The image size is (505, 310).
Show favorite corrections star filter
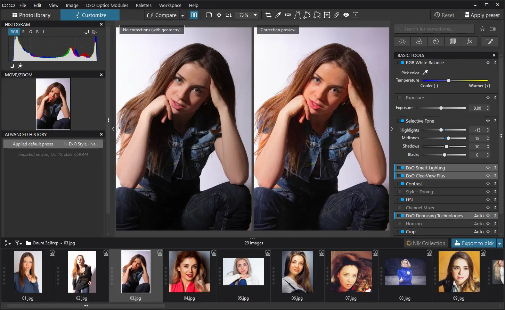482,29
